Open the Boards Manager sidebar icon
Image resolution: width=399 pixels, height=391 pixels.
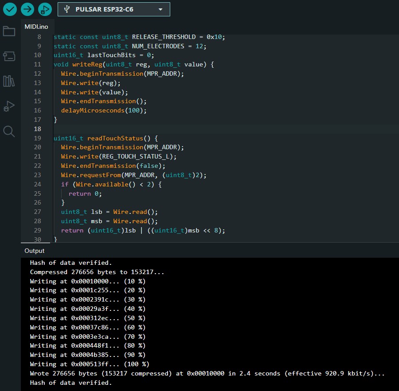pos(9,56)
